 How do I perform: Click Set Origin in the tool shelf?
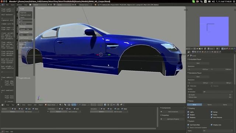coord(26,24)
